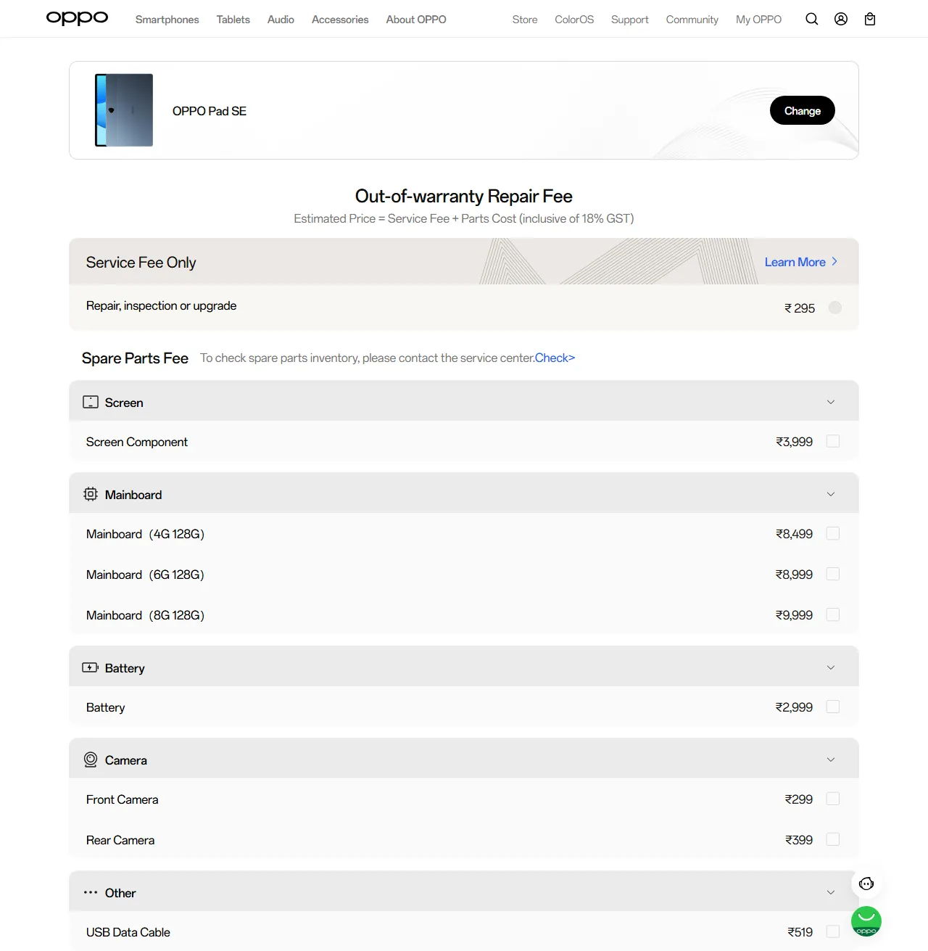Viewport: 928px width, 951px height.
Task: Open the user account icon
Action: (x=841, y=19)
